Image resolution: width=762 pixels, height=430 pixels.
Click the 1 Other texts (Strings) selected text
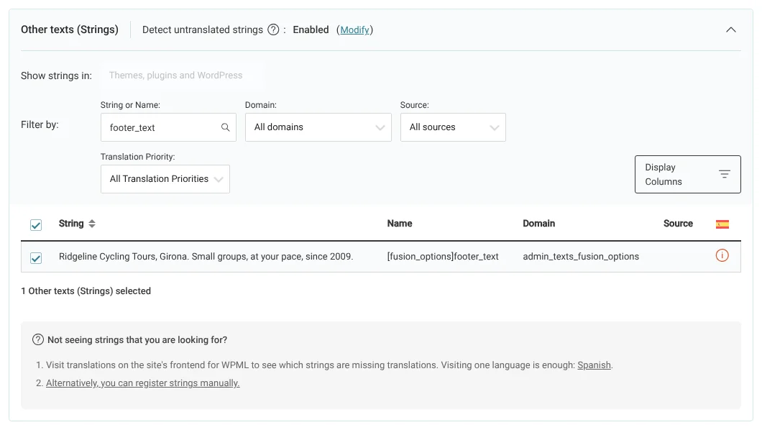pyautogui.click(x=86, y=291)
